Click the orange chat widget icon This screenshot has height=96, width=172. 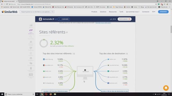166,88
